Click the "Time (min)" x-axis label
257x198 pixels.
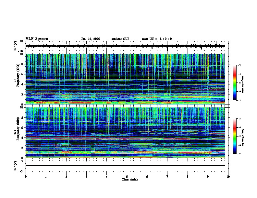(130, 180)
